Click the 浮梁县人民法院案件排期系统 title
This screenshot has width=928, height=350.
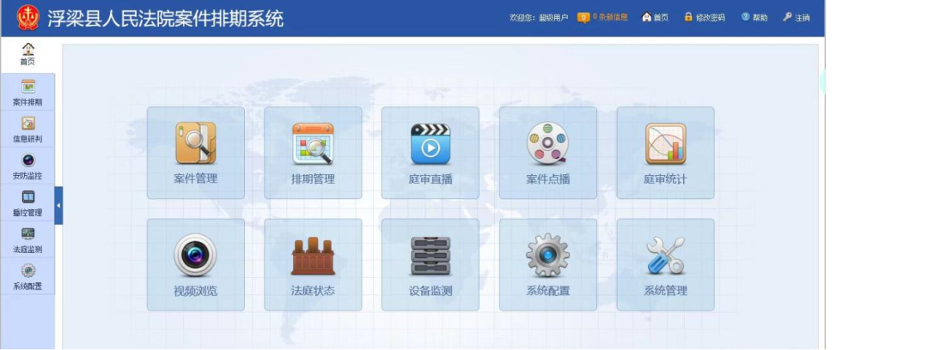(x=166, y=18)
